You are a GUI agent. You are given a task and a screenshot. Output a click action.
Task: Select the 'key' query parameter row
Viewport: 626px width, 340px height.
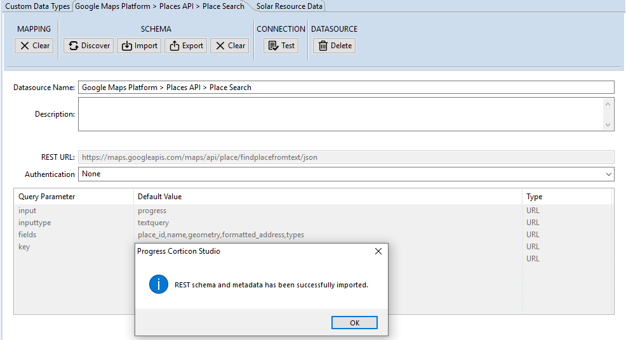click(x=313, y=246)
